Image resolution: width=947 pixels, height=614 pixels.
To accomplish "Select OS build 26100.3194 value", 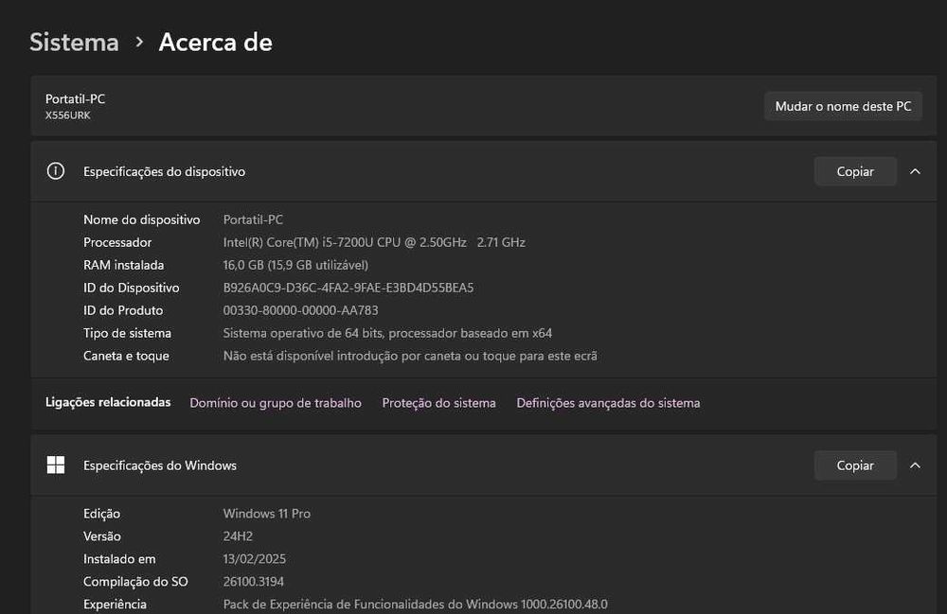I will 254,582.
